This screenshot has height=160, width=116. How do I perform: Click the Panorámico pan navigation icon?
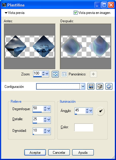click(x=94, y=74)
